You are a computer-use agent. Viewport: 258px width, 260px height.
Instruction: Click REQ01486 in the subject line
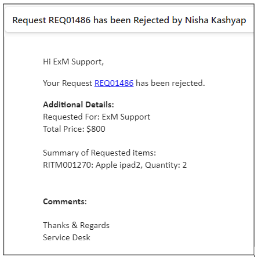pos(70,20)
